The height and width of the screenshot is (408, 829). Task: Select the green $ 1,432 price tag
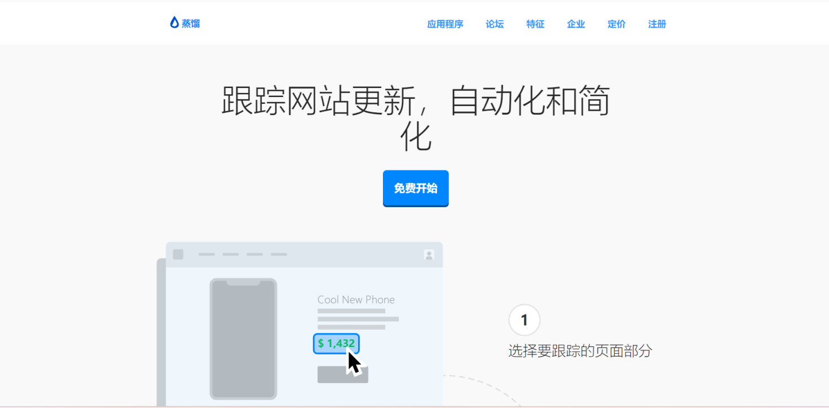336,342
